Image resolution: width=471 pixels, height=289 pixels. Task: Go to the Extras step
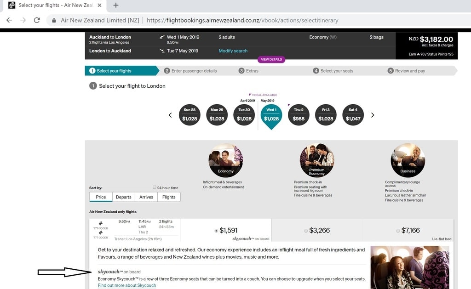click(x=248, y=71)
